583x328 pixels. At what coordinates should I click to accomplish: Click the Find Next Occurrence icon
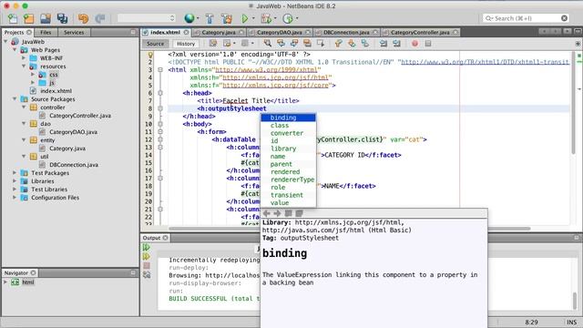[x=294, y=44]
